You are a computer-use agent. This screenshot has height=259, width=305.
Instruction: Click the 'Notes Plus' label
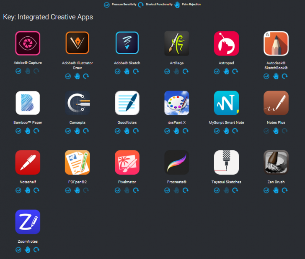click(276, 122)
